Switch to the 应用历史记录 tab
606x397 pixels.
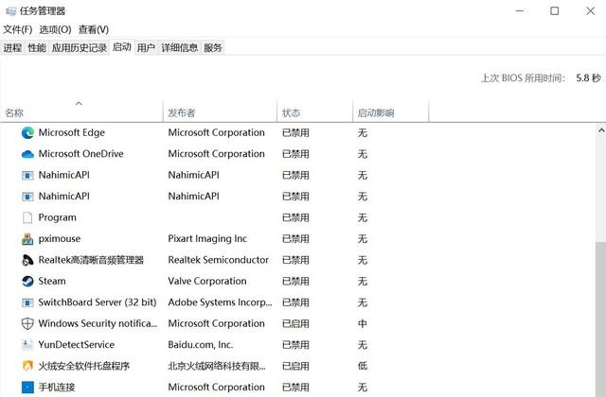80,48
